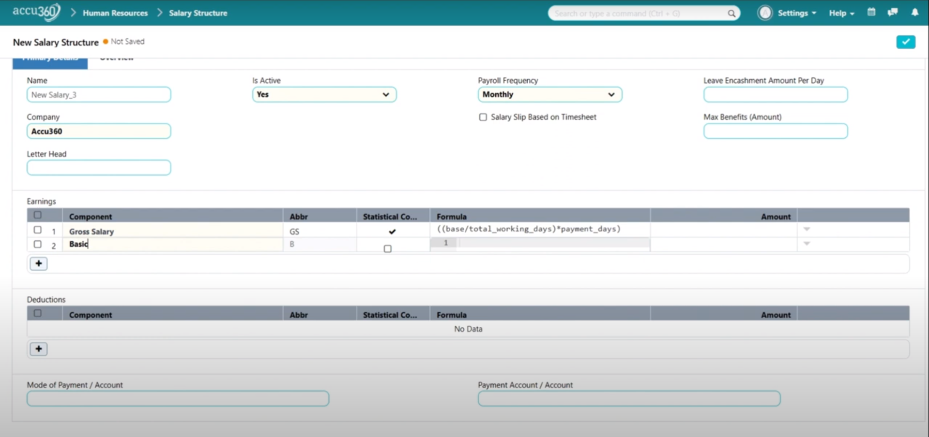This screenshot has width=929, height=437.
Task: Focus the Letter Head field
Action: (99, 168)
